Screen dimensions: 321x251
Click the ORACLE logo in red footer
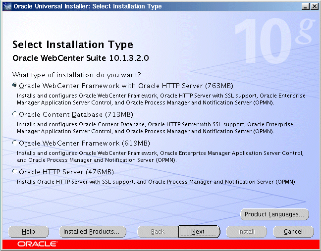(x=37, y=244)
